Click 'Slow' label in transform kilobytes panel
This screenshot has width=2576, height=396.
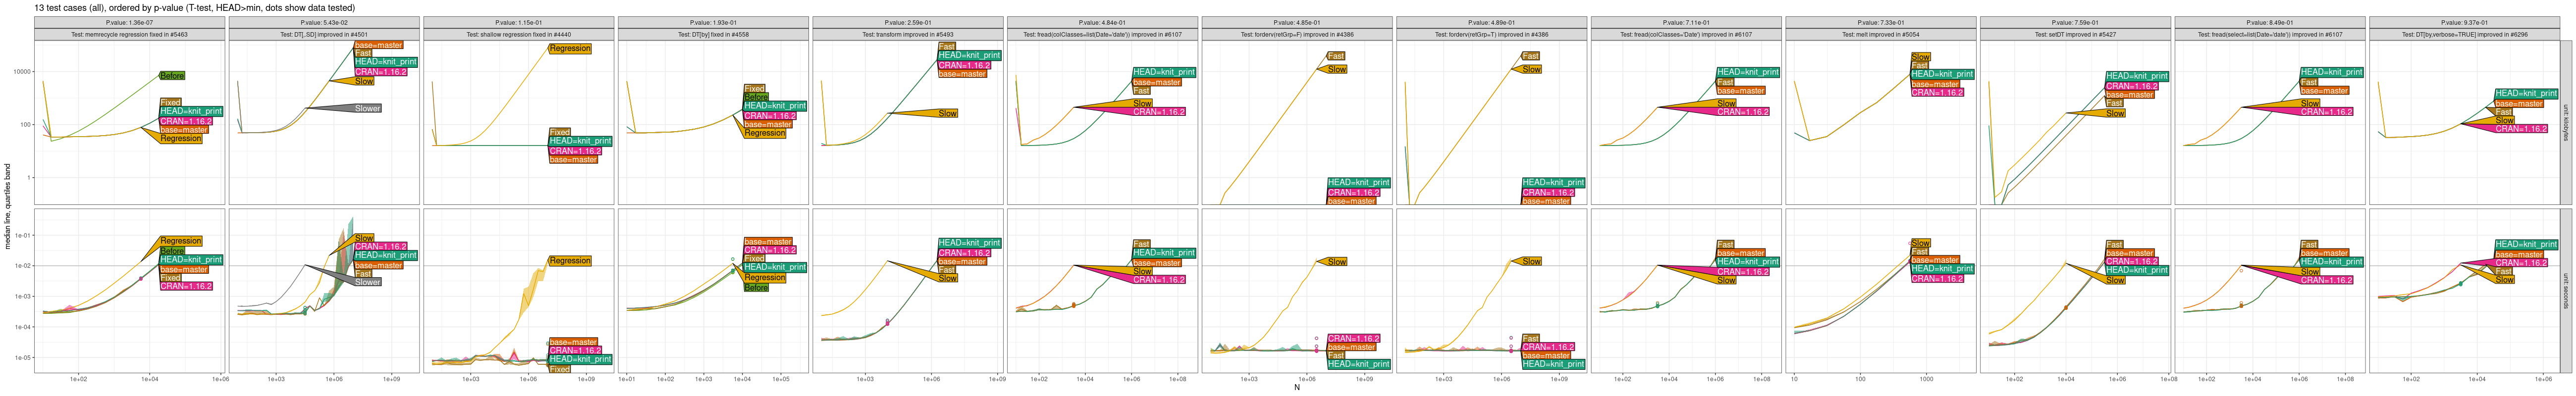(x=947, y=114)
